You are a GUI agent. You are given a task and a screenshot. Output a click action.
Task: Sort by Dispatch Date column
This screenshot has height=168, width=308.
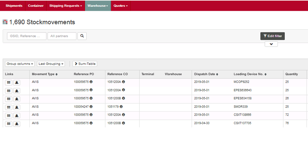click(x=206, y=74)
